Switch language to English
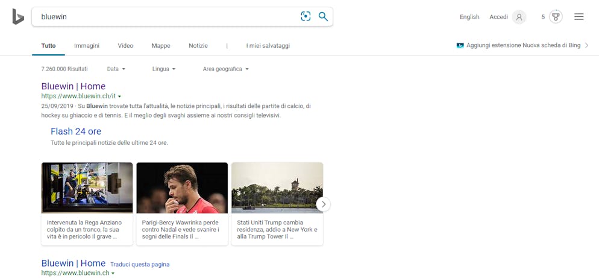The image size is (599, 278). (469, 17)
